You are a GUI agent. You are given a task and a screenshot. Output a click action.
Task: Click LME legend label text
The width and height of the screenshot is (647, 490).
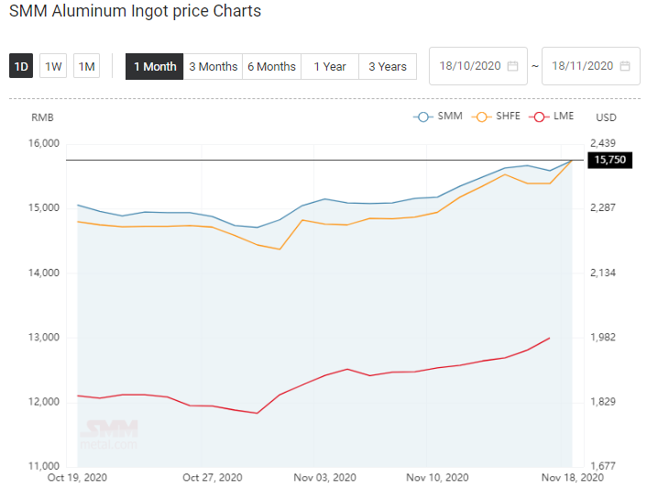(x=564, y=117)
